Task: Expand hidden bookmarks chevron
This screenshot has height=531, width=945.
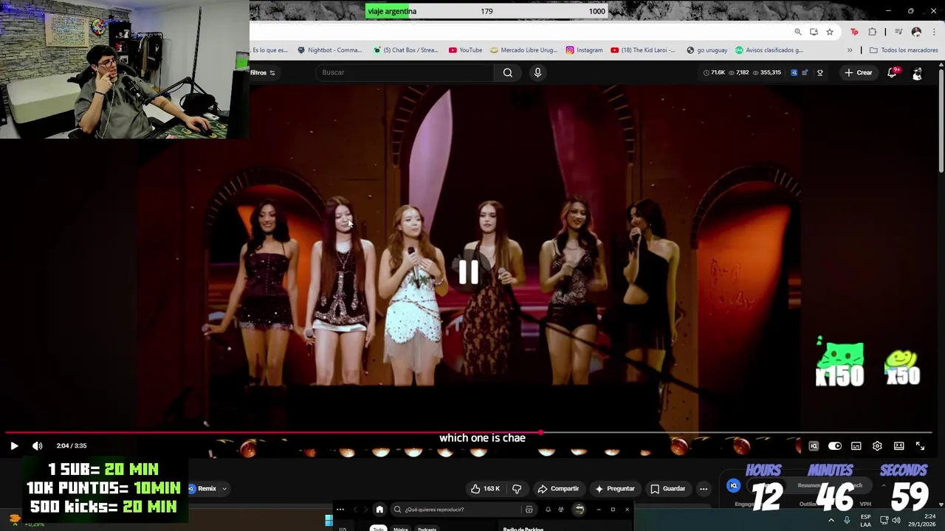Action: coord(850,50)
